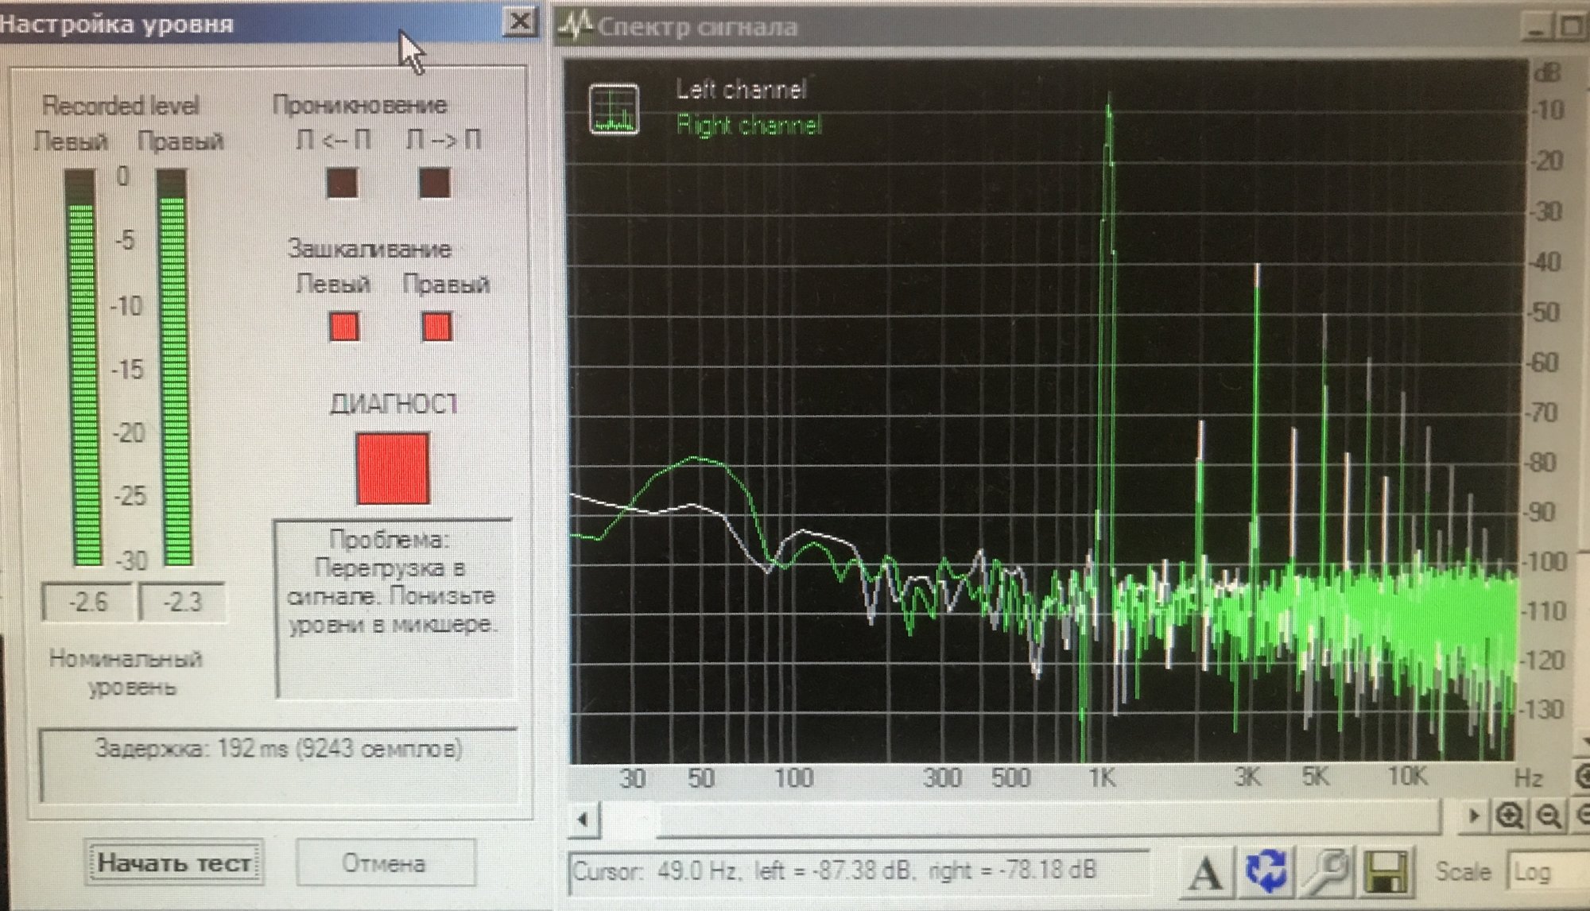
Task: Click the scrollbar left arrow under spectrum
Action: click(x=584, y=819)
